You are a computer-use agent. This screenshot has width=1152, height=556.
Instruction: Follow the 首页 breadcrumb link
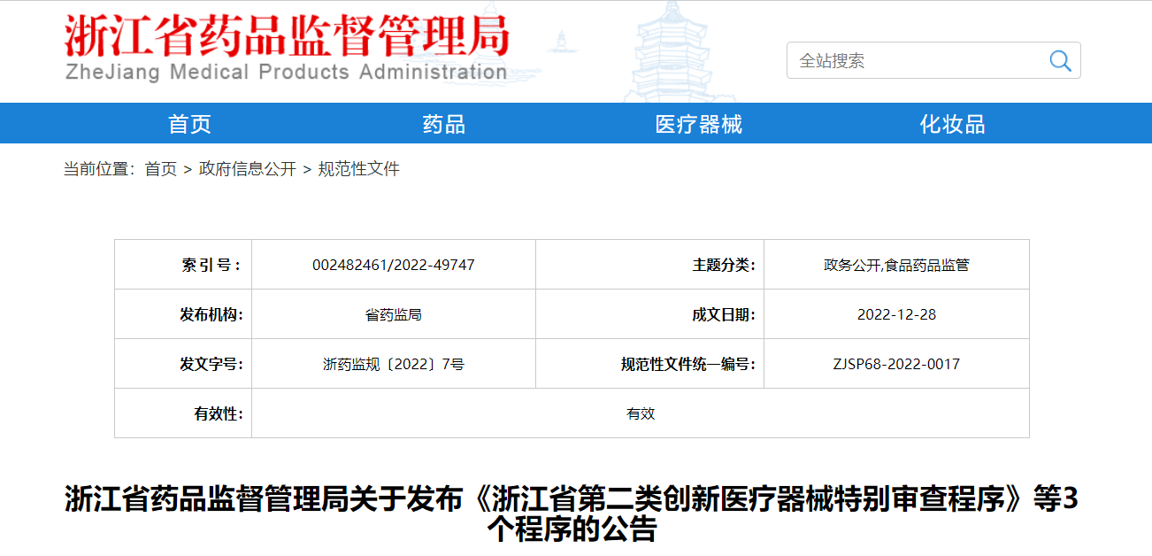pos(161,169)
